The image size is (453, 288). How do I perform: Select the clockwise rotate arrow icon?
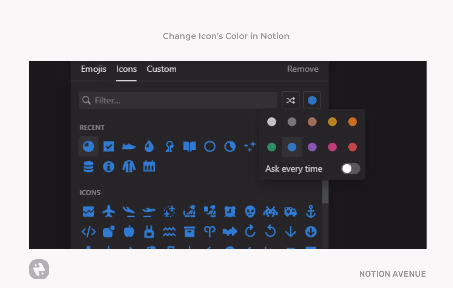click(x=250, y=231)
